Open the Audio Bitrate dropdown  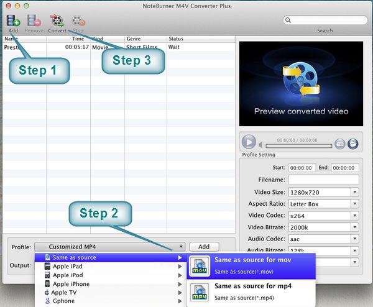(355, 250)
